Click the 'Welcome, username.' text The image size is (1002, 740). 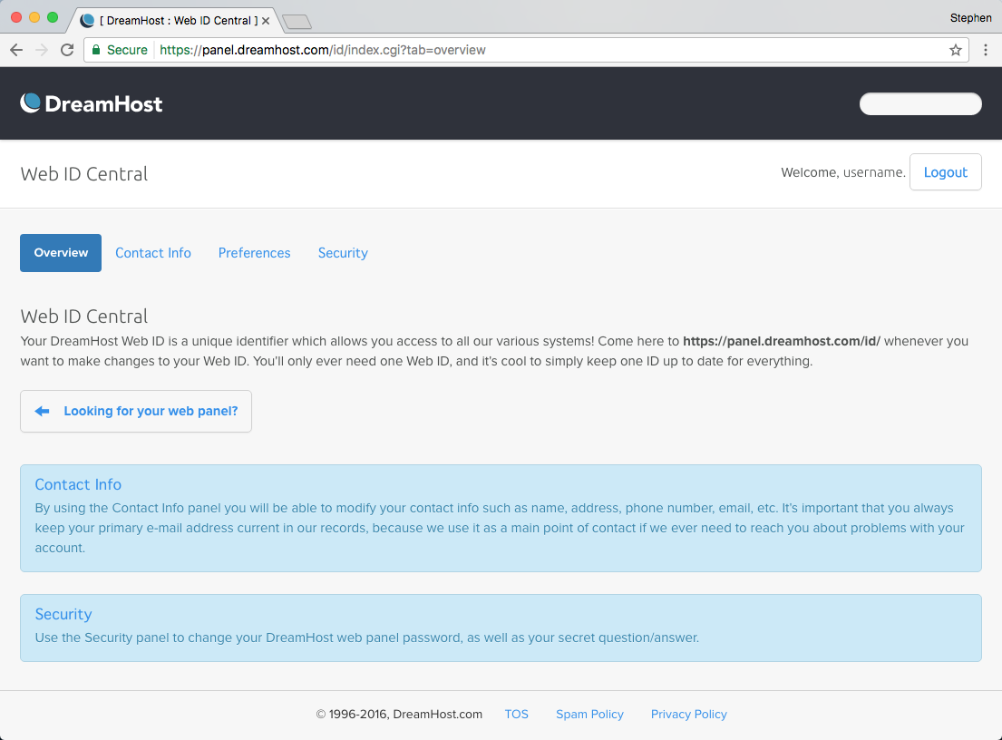click(x=843, y=172)
